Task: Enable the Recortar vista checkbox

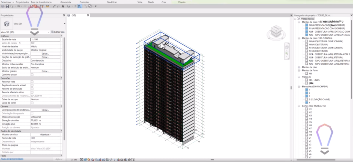Action: pos(32,82)
